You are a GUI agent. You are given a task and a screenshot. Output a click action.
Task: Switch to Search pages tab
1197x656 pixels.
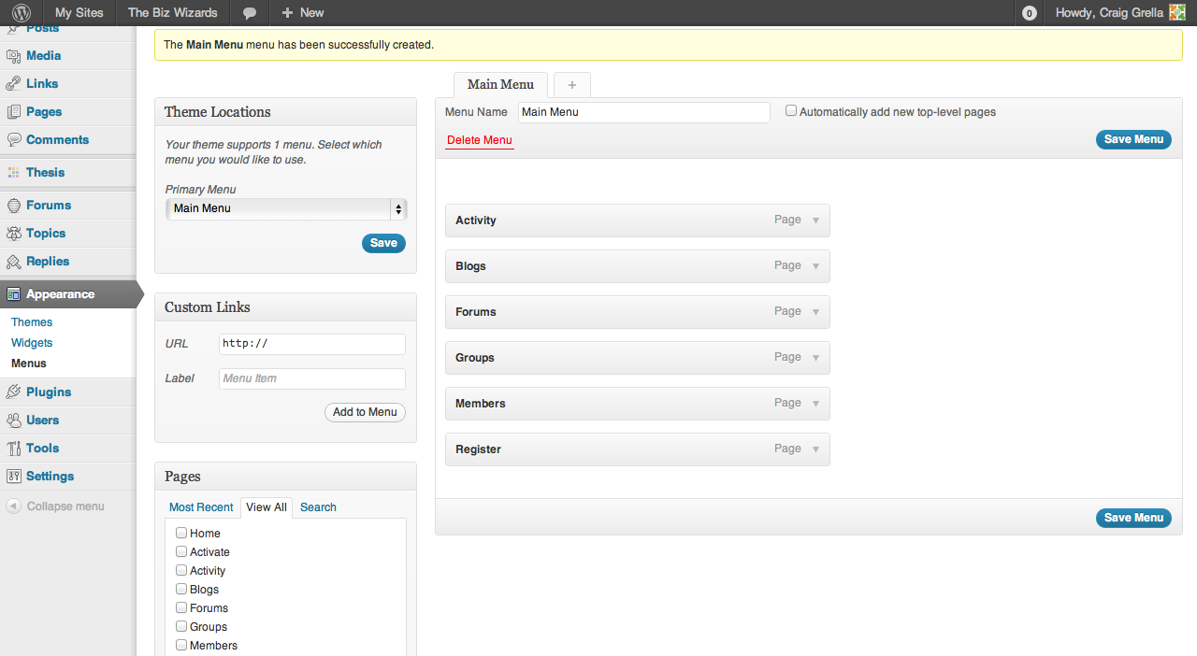[x=318, y=507]
